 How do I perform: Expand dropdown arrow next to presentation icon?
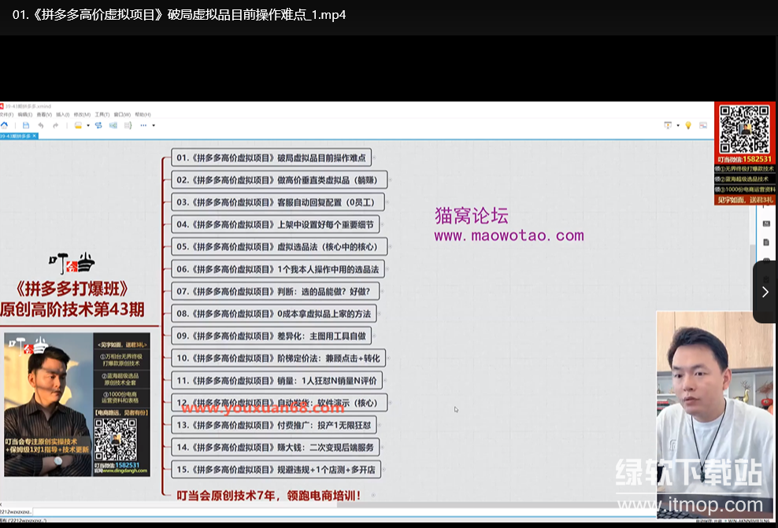[677, 125]
